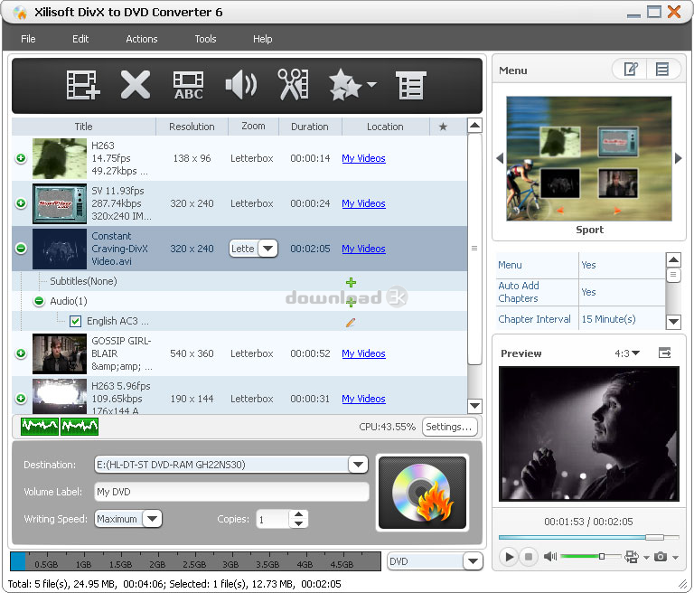Click the snapshot camera icon
Screen dimensions: 694x593
pyautogui.click(x=661, y=556)
